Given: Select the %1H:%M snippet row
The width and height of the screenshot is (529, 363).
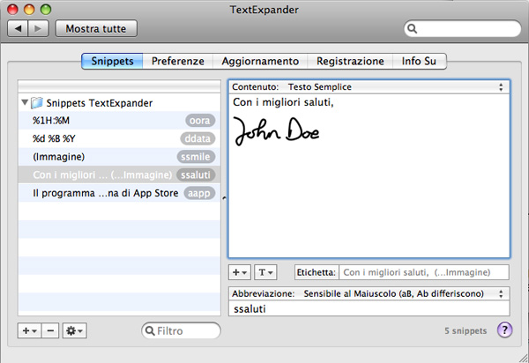Looking at the screenshot, I should [x=119, y=121].
